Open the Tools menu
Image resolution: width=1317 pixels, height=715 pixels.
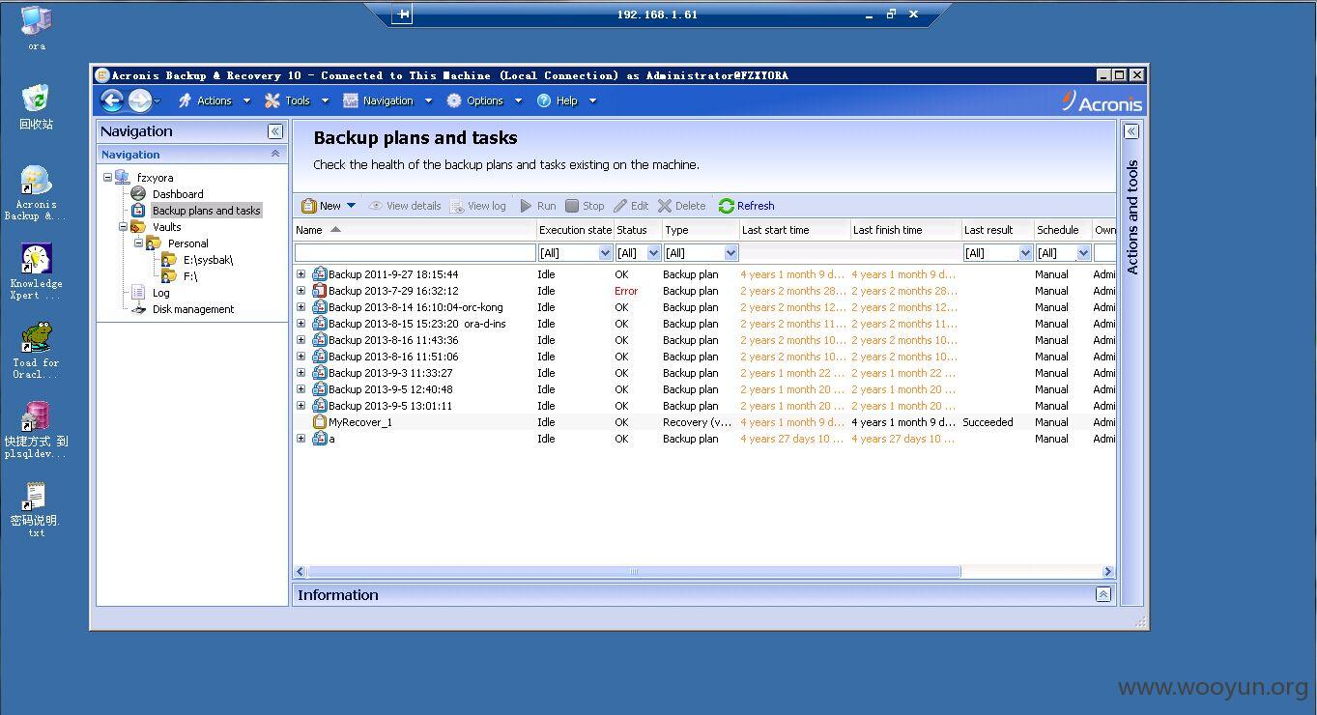[297, 100]
